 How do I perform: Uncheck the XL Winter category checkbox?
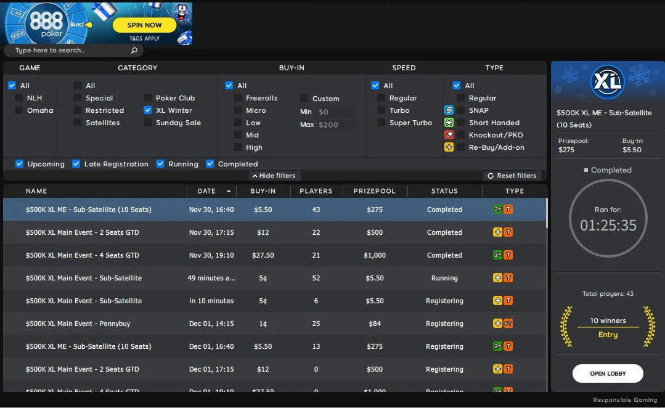(x=148, y=110)
